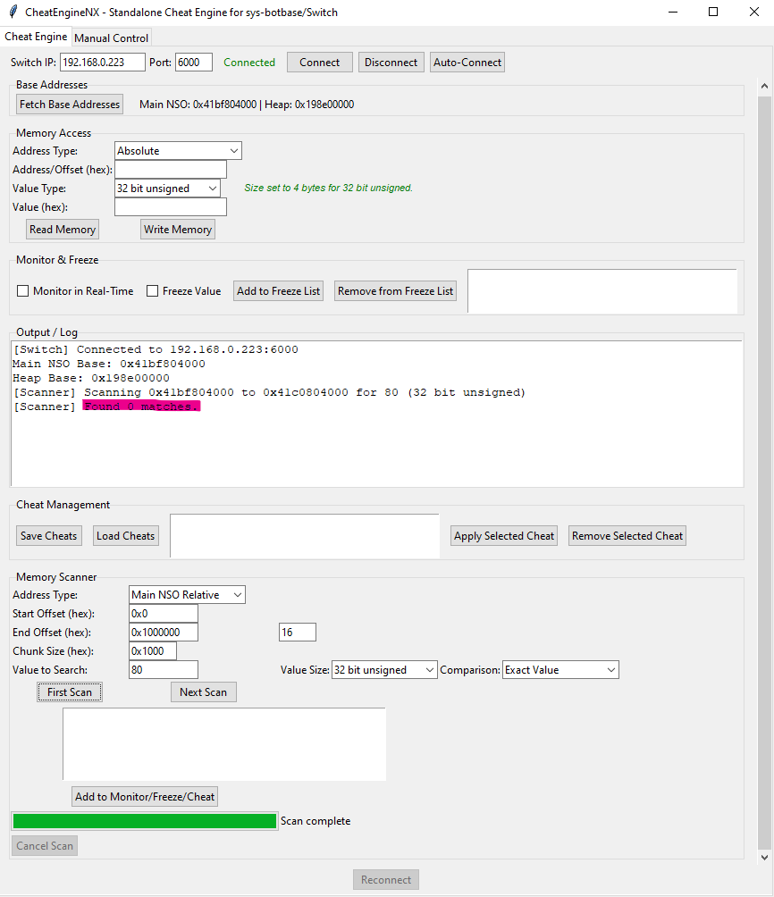Click Add to Monitor/Freeze/Cheat button
Screen dimensions: 774x897
pyautogui.click(x=145, y=797)
